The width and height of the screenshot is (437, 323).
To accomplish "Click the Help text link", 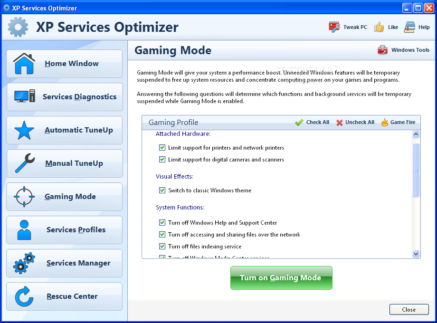I will pos(424,27).
